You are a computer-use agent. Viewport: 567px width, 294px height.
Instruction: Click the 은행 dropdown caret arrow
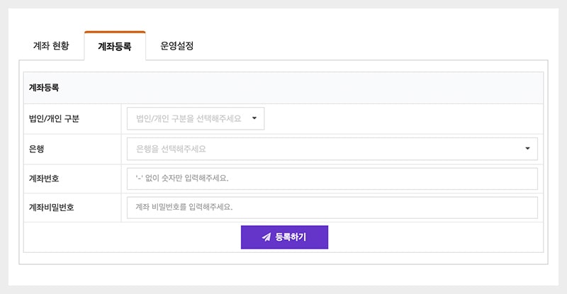527,149
